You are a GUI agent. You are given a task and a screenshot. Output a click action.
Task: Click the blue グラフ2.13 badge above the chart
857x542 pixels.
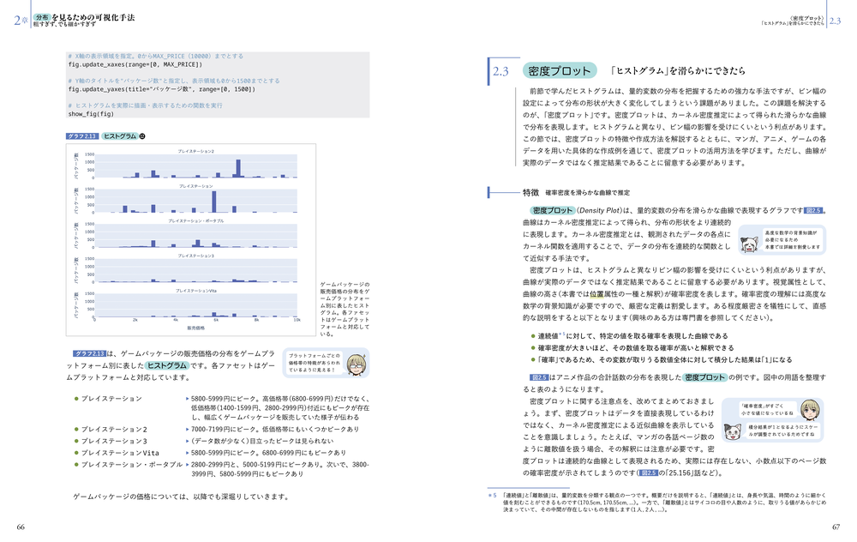(x=82, y=135)
